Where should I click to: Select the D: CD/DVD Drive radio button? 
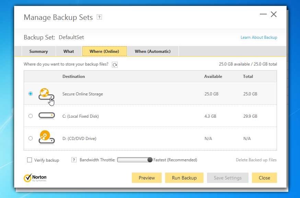[x=31, y=138]
